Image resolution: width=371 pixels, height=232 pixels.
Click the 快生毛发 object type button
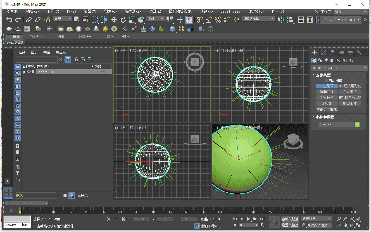(327, 86)
